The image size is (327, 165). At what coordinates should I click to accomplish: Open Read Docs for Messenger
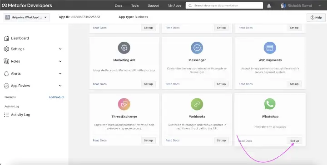[173, 84]
